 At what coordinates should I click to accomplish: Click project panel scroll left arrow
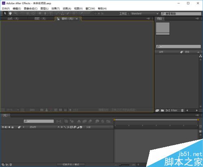[x=187, y=110]
